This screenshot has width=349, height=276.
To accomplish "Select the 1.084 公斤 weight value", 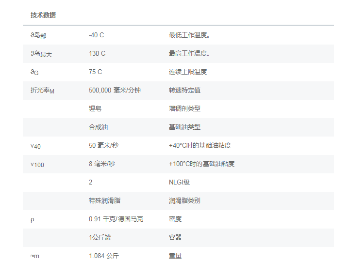I will 104,256.
